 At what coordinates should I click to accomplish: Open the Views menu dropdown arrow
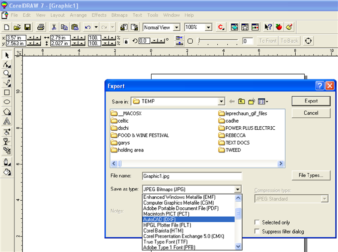[267, 101]
